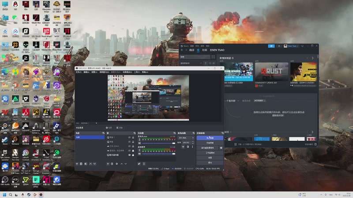Open What's New settings gear in Steam
Viewport: 353px width, 198px height.
coord(233,58)
